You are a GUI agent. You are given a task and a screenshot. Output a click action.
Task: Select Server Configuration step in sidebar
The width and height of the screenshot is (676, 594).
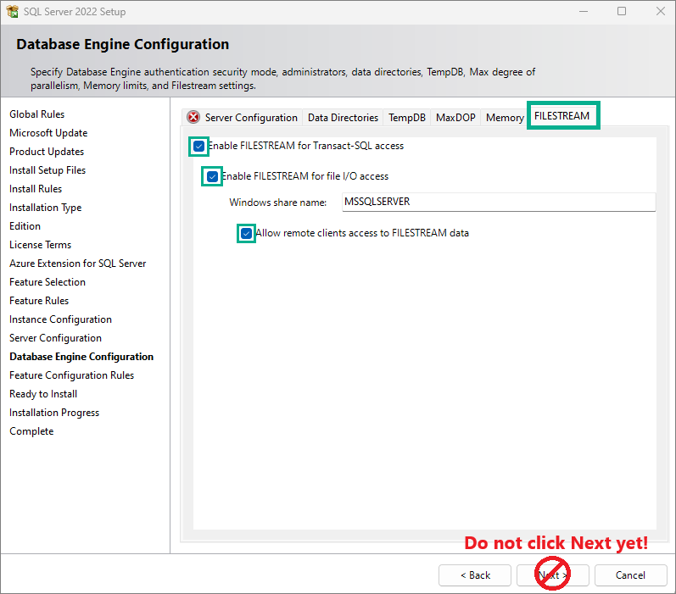pos(56,338)
